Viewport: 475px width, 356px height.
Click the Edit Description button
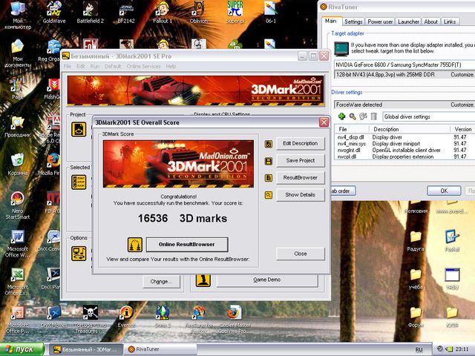pos(300,143)
